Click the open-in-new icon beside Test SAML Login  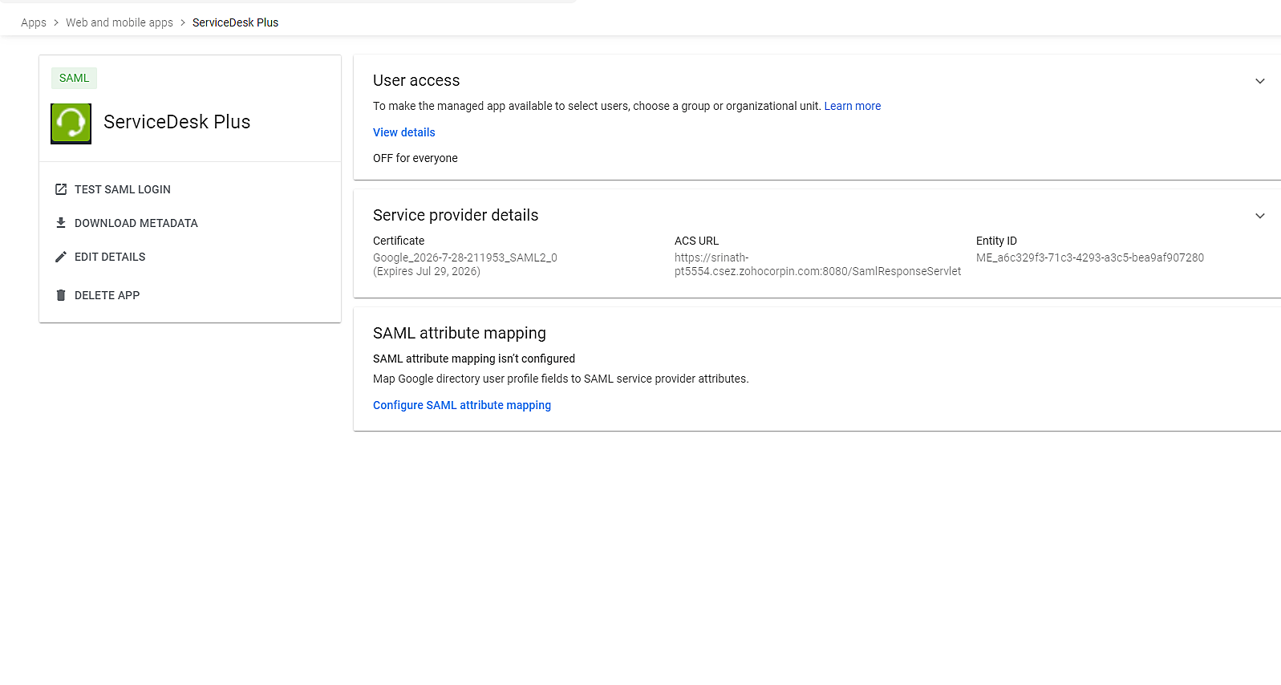coord(61,189)
